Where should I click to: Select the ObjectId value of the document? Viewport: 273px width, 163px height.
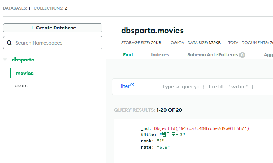(202, 128)
